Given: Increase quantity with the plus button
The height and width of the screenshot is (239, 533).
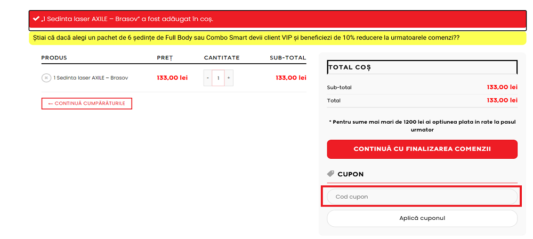Looking at the screenshot, I should click(x=229, y=78).
